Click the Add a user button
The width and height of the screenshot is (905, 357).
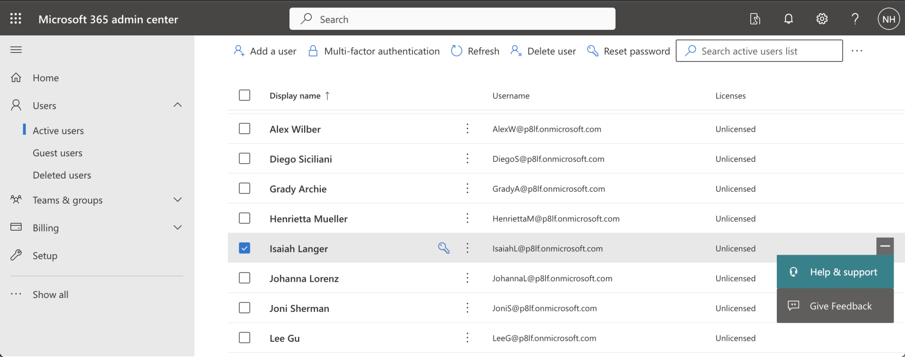(x=265, y=51)
